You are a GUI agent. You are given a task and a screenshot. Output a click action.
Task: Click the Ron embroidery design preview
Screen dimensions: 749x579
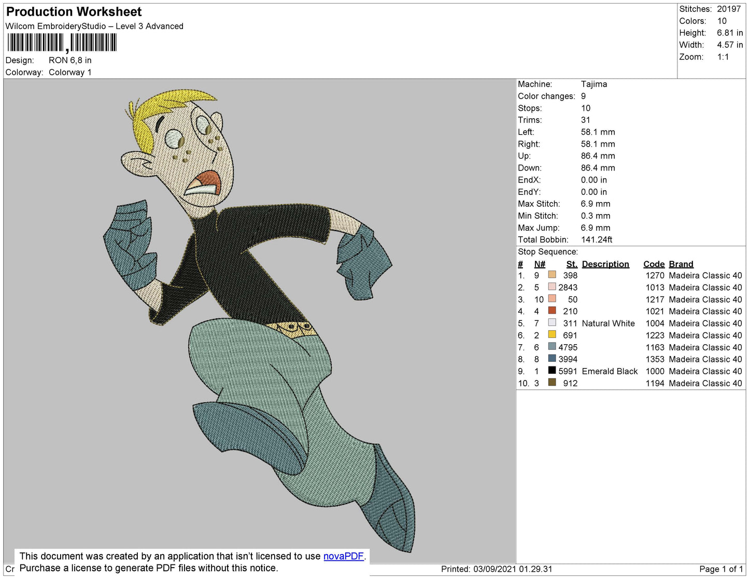click(259, 320)
